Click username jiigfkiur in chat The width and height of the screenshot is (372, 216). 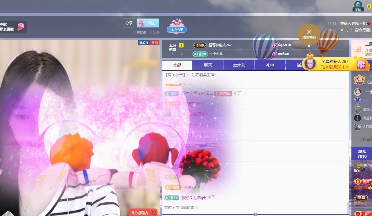(190, 187)
